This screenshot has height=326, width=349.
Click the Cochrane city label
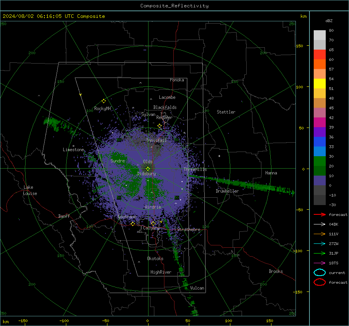coord(127,217)
